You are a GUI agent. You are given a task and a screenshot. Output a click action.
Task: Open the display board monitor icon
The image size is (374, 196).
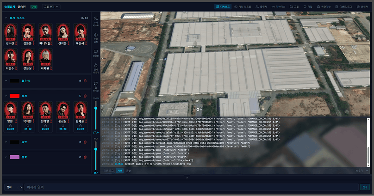pyautogui.click(x=96, y=51)
